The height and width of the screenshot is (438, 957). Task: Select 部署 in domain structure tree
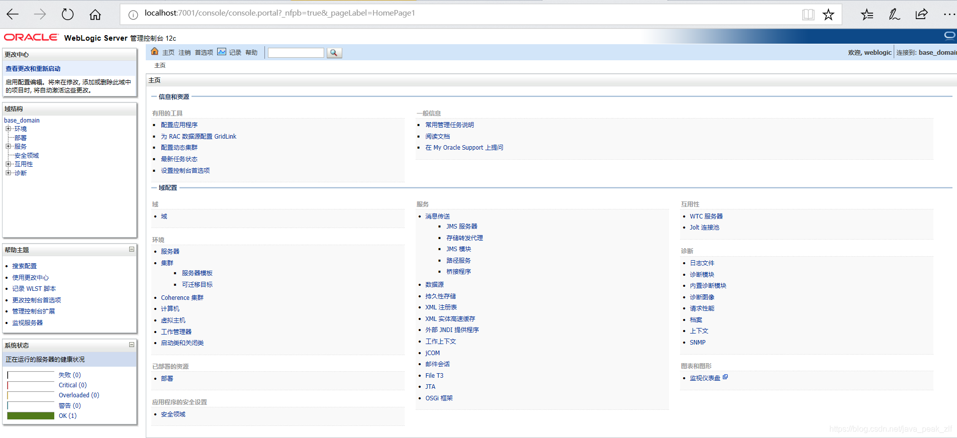tap(21, 138)
